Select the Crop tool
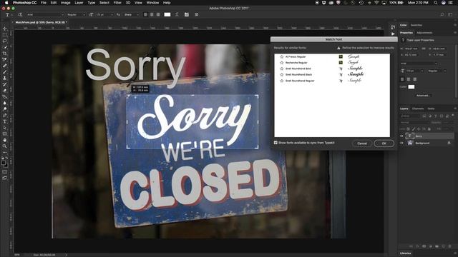 point(5,54)
